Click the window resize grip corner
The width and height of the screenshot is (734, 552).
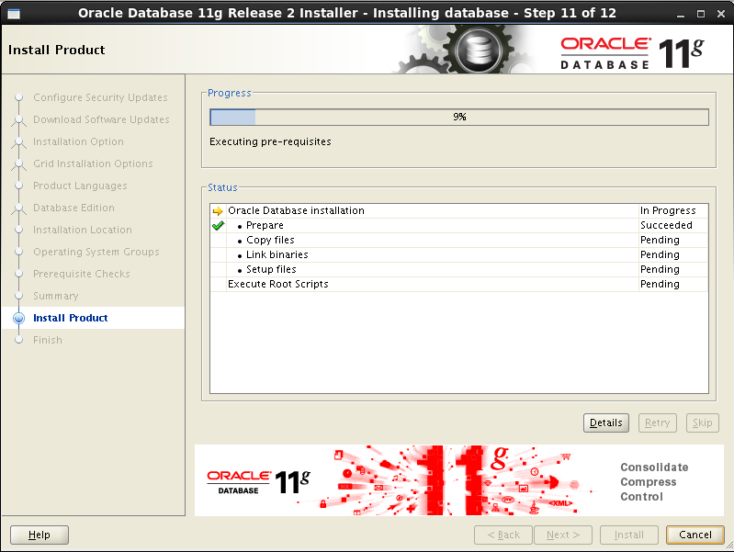(729, 546)
